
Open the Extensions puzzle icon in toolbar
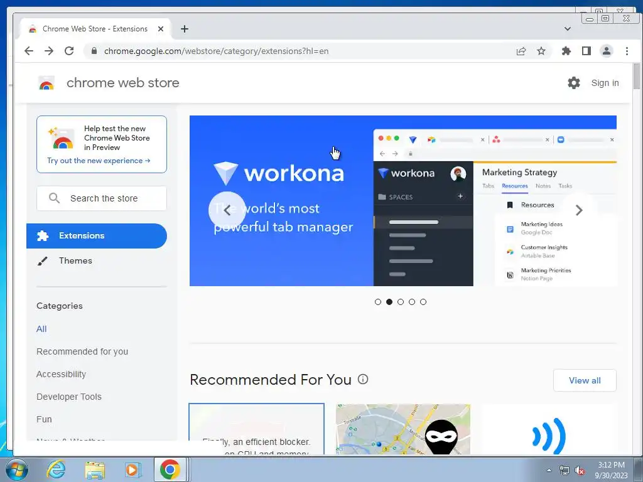pyautogui.click(x=566, y=51)
